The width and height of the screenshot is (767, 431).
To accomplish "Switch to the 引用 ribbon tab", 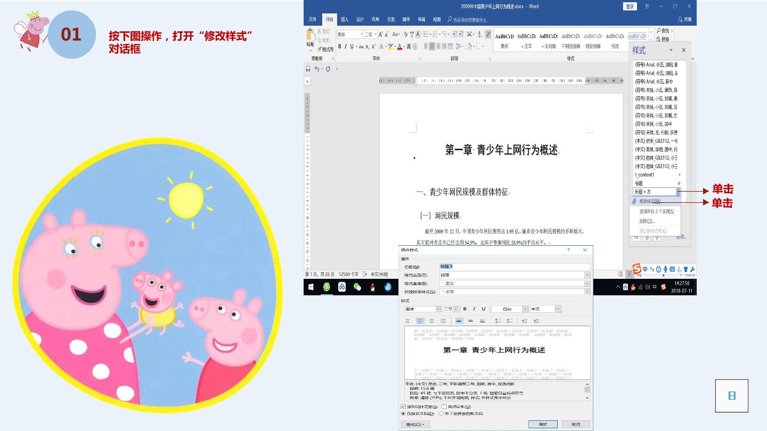I will 391,19.
